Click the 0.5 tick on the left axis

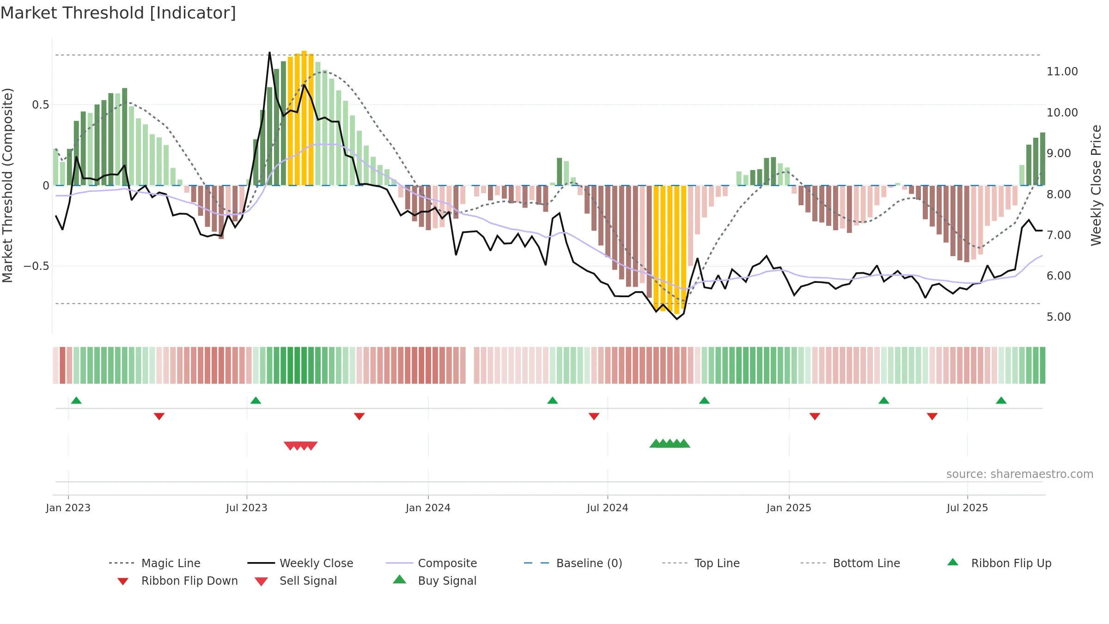[x=41, y=105]
